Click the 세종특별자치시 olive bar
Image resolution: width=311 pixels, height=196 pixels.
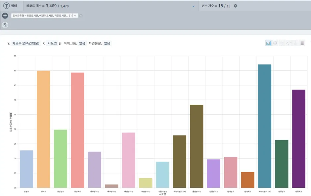coord(180,162)
